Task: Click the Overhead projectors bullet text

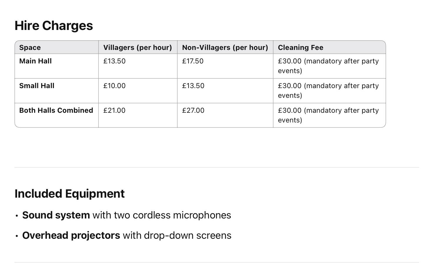Action: click(127, 236)
